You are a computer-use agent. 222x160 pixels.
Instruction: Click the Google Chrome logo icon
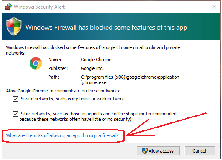pyautogui.click(x=36, y=63)
